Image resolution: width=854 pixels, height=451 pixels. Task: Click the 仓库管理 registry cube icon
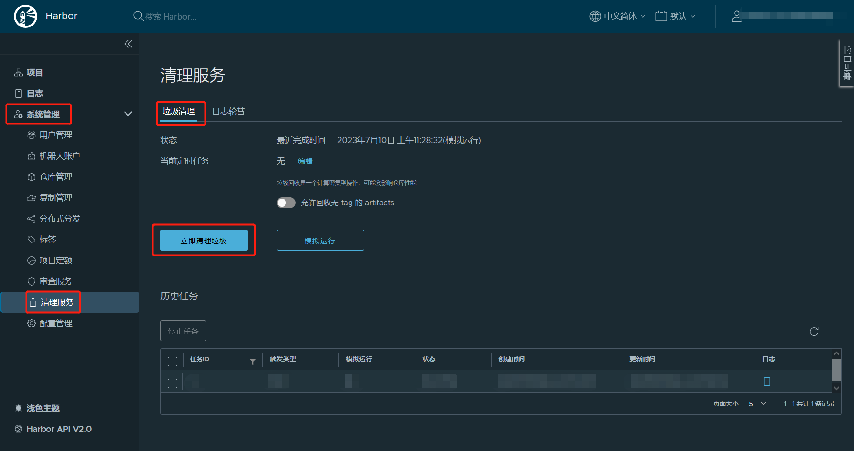32,177
